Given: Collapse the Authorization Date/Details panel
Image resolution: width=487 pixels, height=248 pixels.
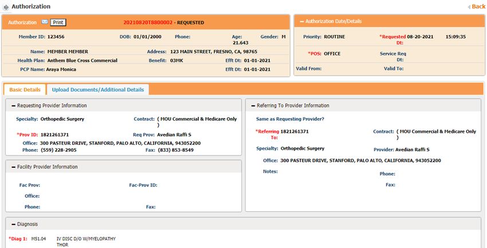Looking at the screenshot, I should (302, 22).
